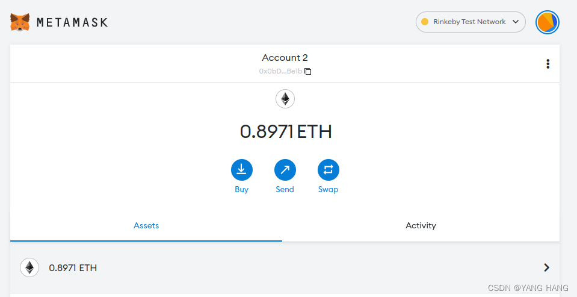Switch to the Assets tab
Screen dimensions: 577x297
coord(146,225)
